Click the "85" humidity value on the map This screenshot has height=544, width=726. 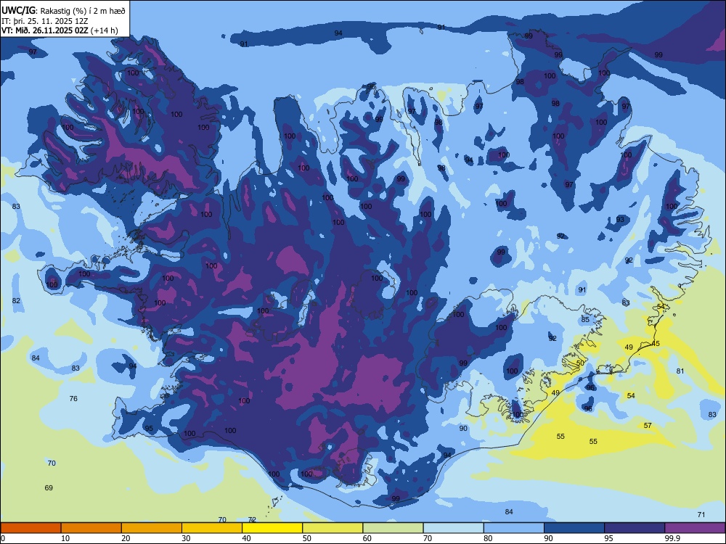[585, 319]
